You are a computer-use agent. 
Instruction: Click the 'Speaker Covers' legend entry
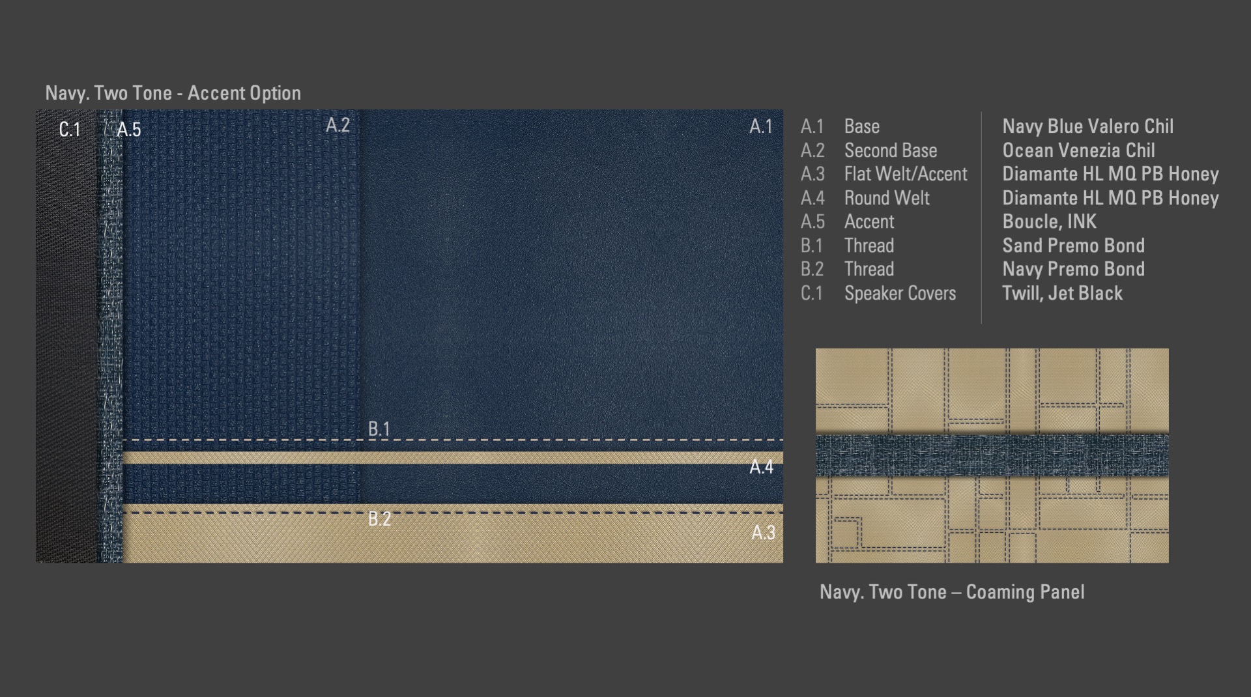coord(900,293)
